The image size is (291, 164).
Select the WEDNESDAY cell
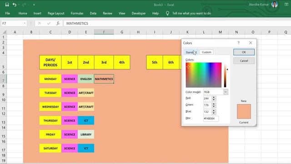pyautogui.click(x=50, y=107)
